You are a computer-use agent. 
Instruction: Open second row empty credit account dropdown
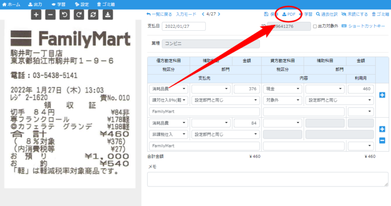pyautogui.click(x=282, y=123)
